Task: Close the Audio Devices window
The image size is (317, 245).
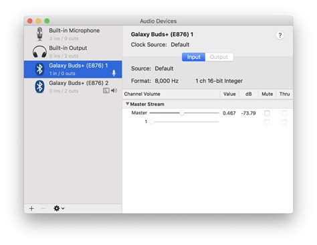Action: 30,21
